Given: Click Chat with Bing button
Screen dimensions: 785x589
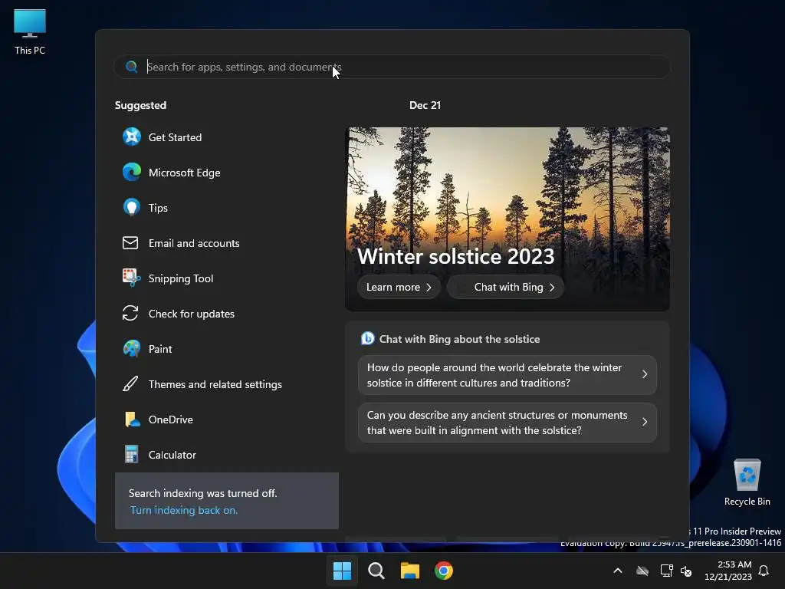Looking at the screenshot, I should point(506,287).
